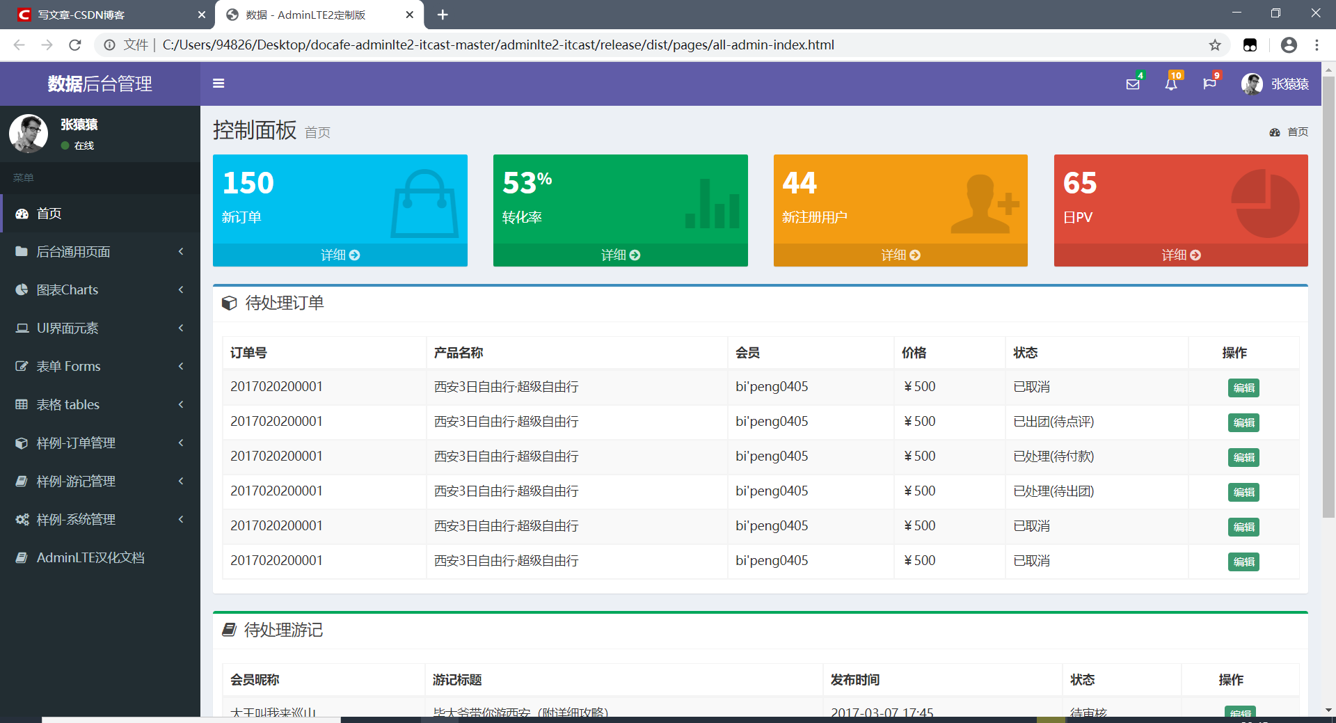Click the home icon beside 首页 in sidebar

(x=22, y=214)
